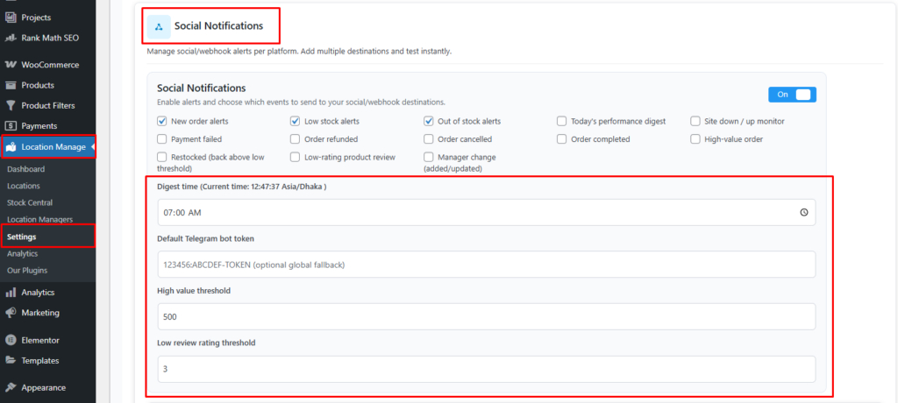Check the High-value order option
This screenshot has height=403, width=898.
[696, 138]
